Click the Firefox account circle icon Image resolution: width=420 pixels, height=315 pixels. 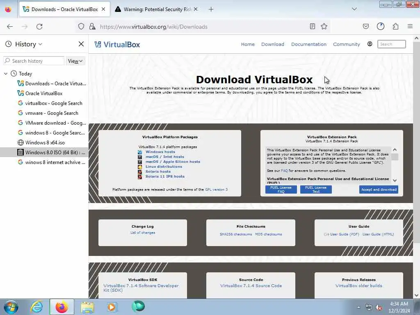pos(380,26)
